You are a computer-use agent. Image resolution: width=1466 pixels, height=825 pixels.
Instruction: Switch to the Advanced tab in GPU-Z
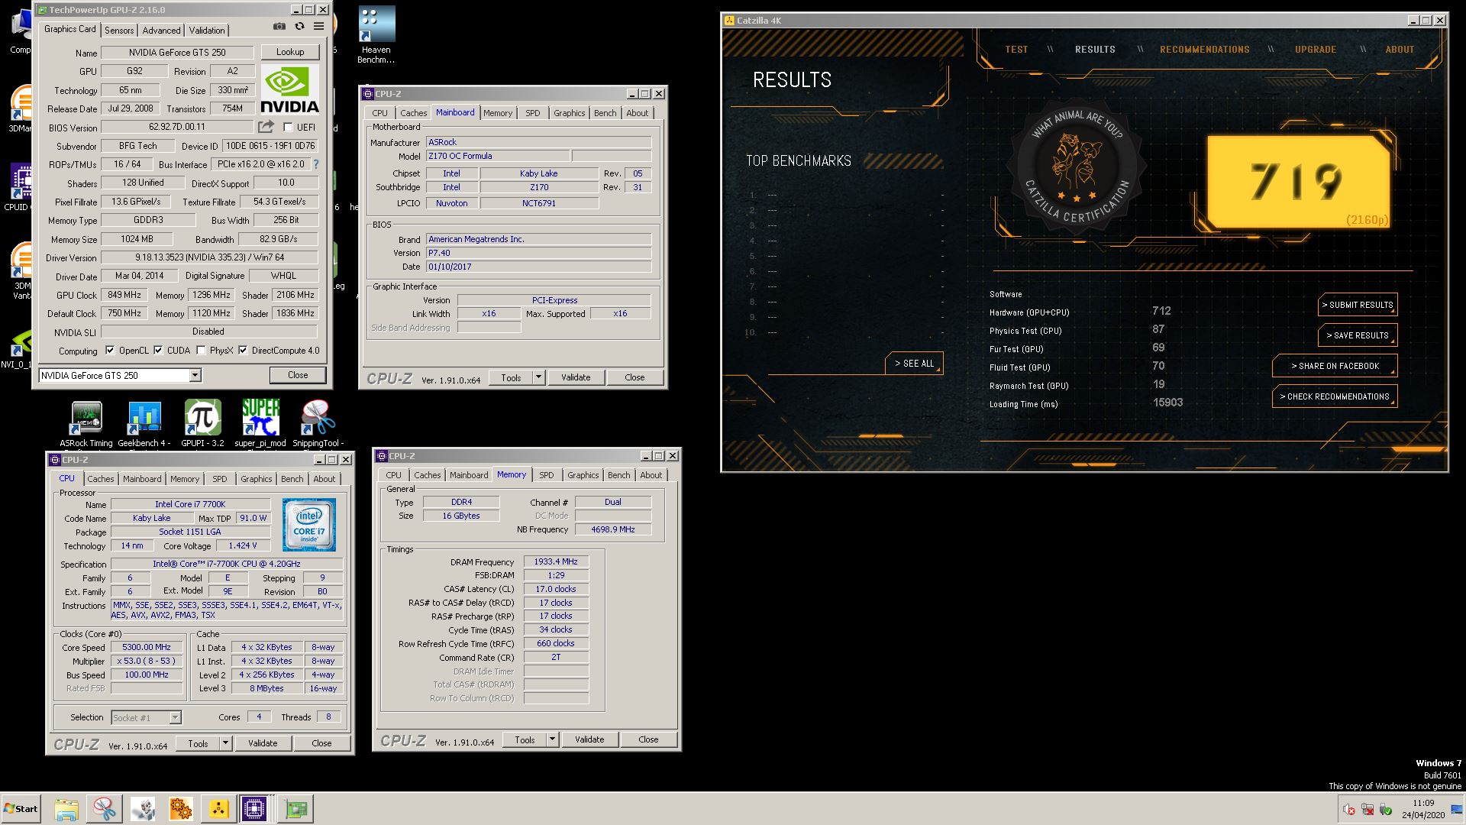point(161,30)
